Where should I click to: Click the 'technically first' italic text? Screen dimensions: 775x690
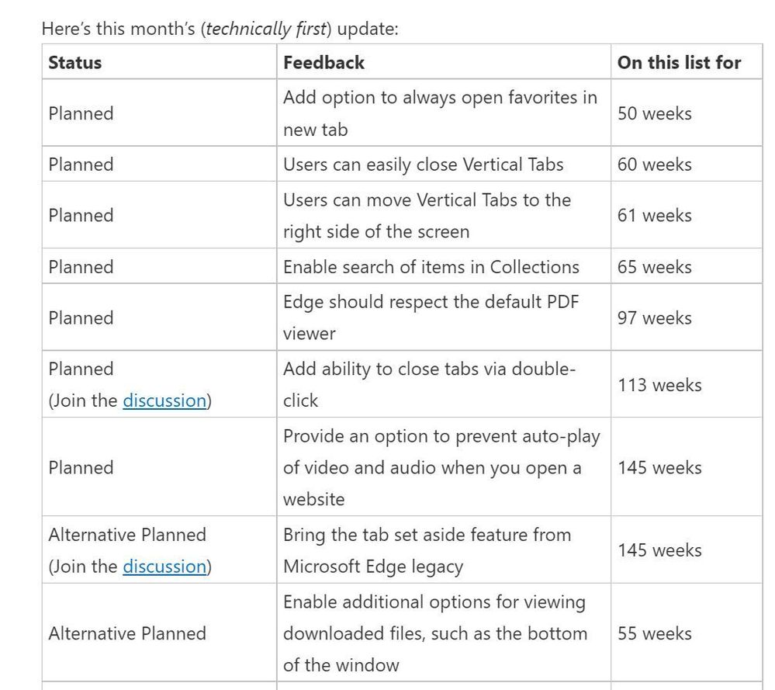pos(257,29)
